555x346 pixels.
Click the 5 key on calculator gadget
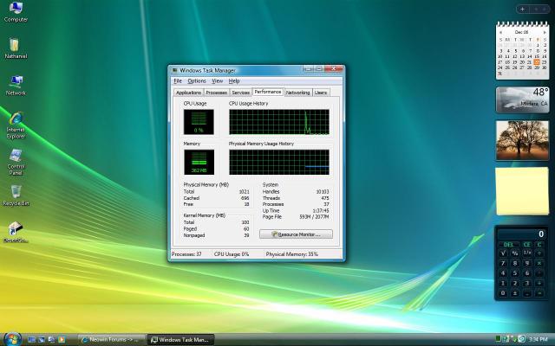[x=515, y=273]
